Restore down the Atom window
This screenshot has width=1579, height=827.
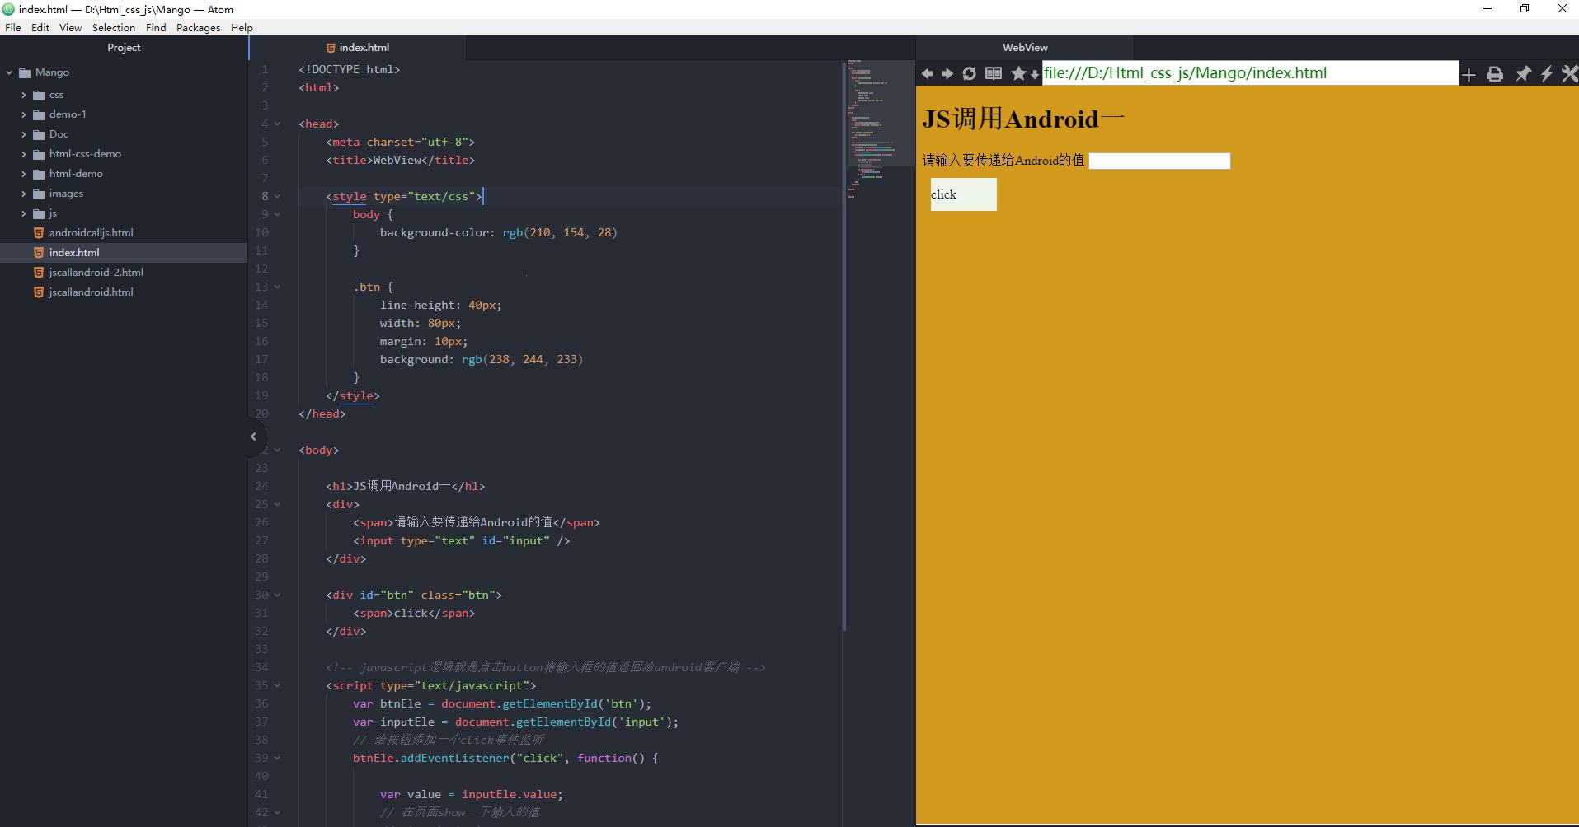pyautogui.click(x=1525, y=9)
